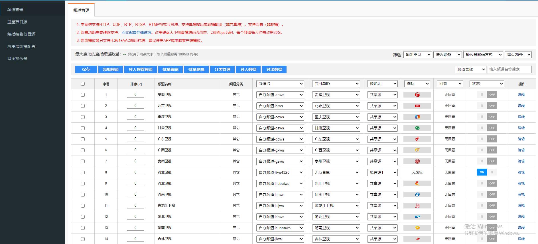Click the 排序 field for 广西卫视

point(135,150)
